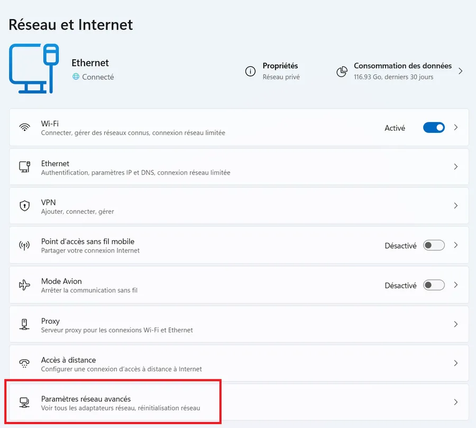Click the Propriétés info circle icon

pyautogui.click(x=251, y=71)
